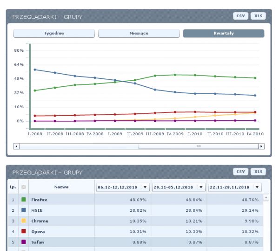The image size is (279, 251).
Task: Select the Kwartały tab
Action: [x=224, y=33]
